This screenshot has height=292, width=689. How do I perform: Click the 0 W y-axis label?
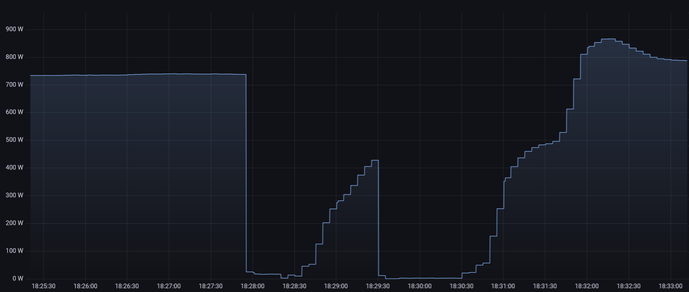tap(18, 278)
